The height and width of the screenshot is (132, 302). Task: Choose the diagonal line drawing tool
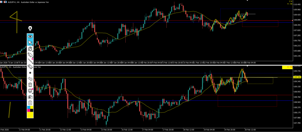click(x=30, y=61)
